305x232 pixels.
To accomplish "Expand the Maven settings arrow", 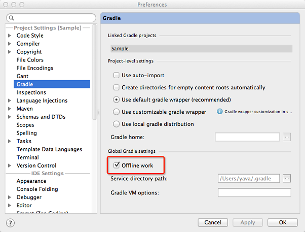I will (9, 109).
